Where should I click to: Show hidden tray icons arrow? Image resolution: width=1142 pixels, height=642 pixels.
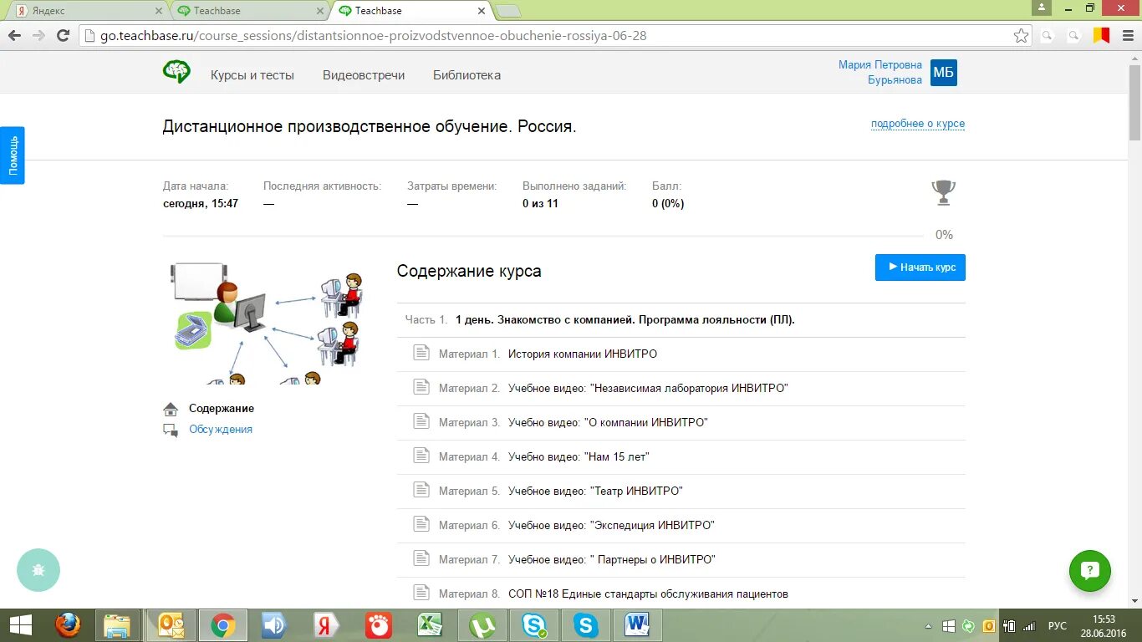(928, 626)
